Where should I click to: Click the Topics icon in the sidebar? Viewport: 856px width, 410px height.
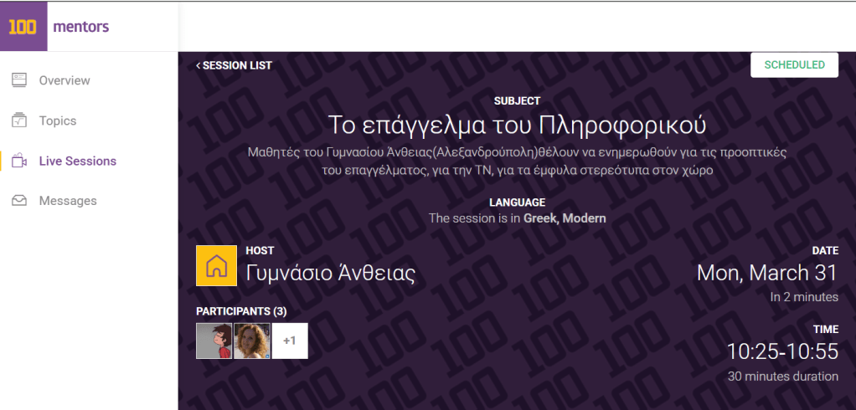point(20,120)
